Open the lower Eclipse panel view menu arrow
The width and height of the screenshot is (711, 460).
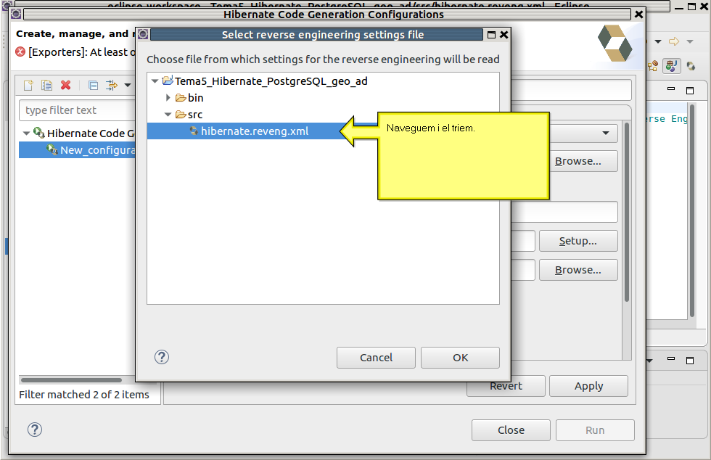(650, 361)
